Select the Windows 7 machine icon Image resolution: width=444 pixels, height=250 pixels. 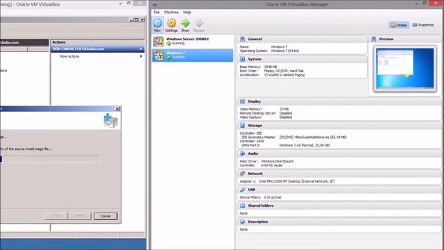(158, 56)
